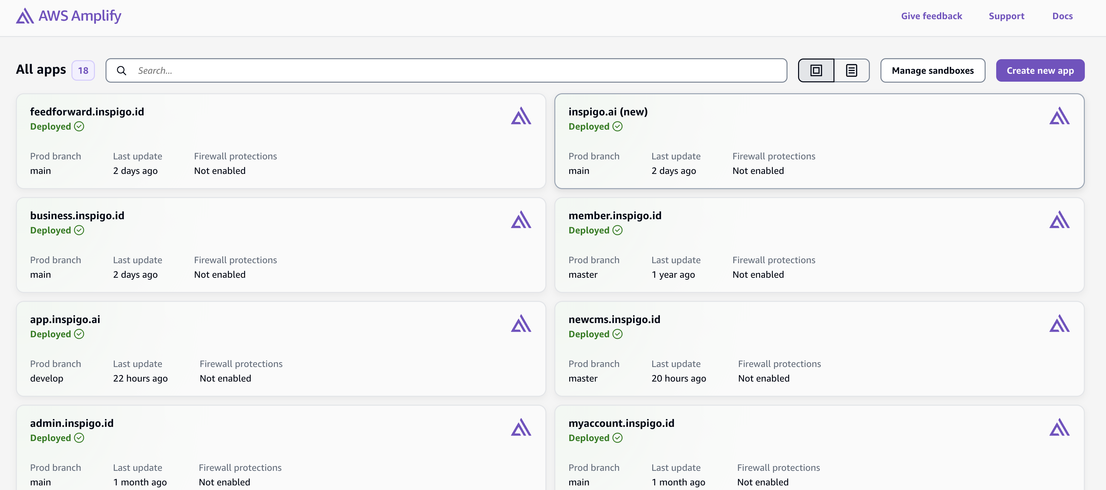Open business.inspigo.id app title
1106x490 pixels.
pos(77,215)
